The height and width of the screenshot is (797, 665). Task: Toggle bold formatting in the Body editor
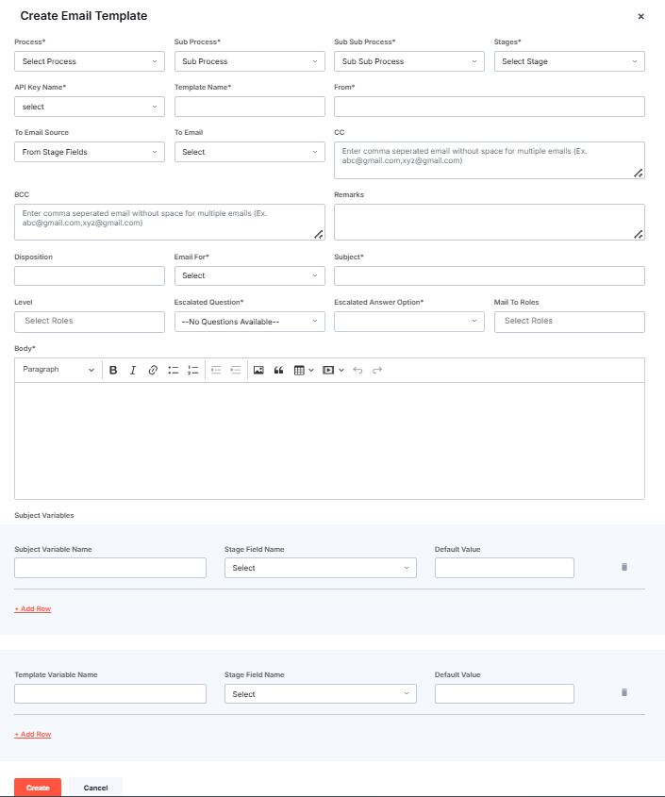click(113, 370)
